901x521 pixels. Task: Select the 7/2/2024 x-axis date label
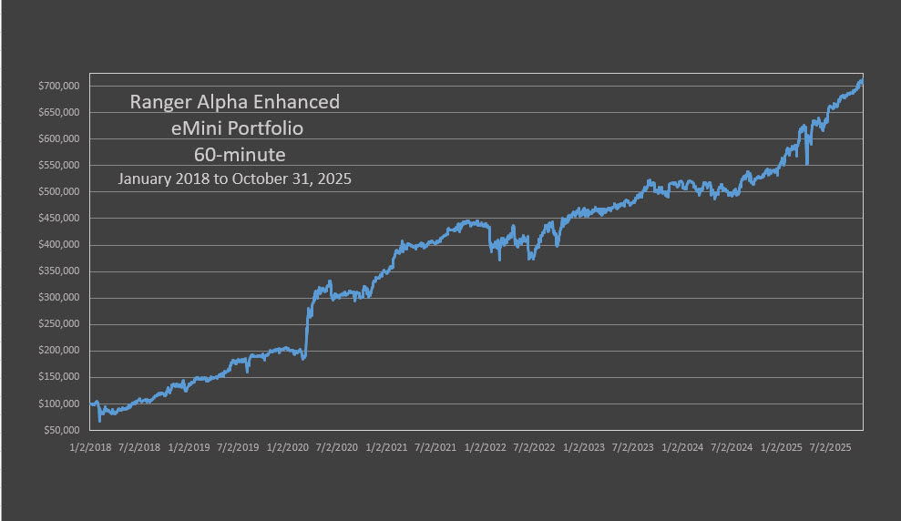coord(731,447)
